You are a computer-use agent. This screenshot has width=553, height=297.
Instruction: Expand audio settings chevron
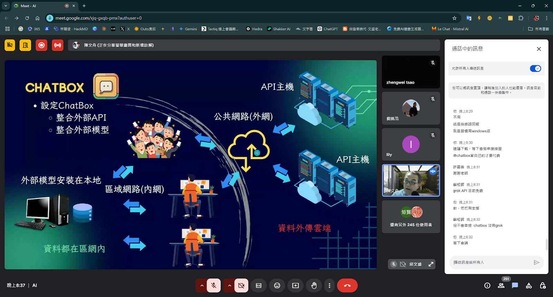202,286
